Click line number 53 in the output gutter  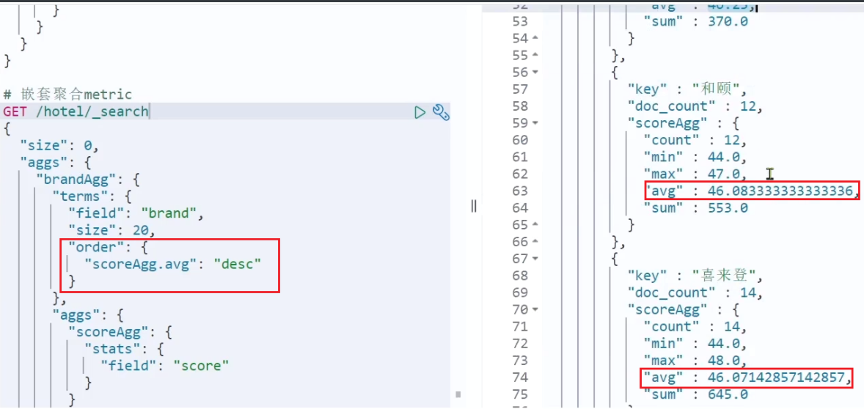(x=520, y=21)
